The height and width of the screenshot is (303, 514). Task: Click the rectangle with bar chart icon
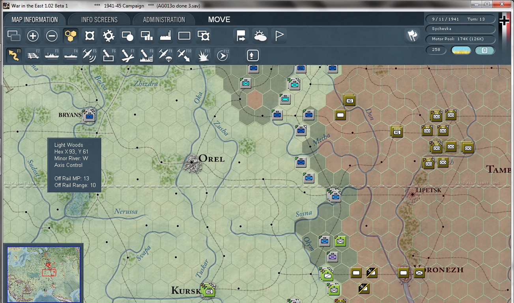click(146, 36)
